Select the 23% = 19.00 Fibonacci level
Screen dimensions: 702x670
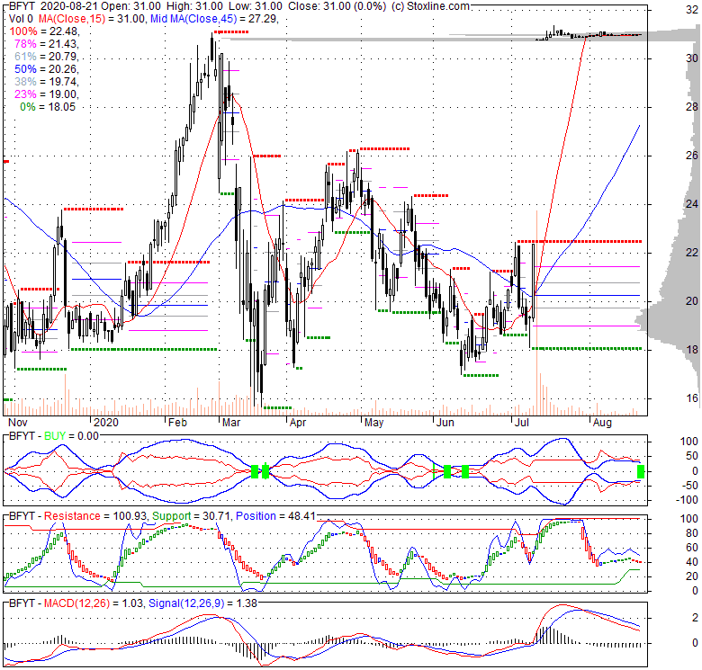click(47, 94)
